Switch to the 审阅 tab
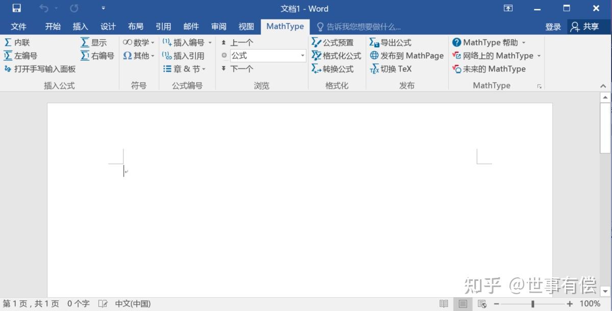Viewport: 612px width, 311px height. (x=218, y=27)
